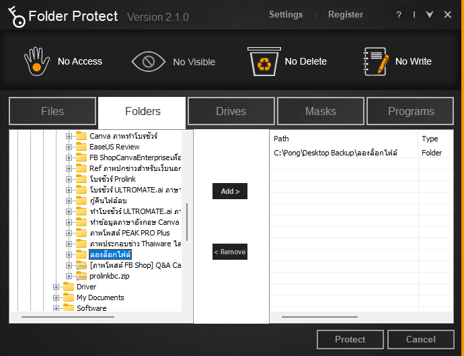
Task: Click the Cancel button
Action: (420, 339)
